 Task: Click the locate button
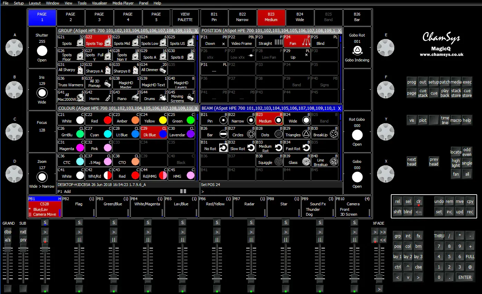456,152
